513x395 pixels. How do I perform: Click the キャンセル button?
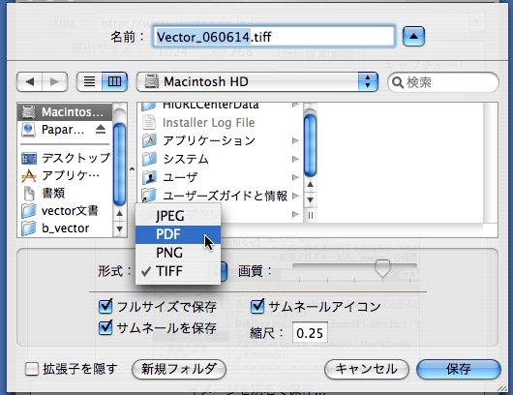point(367,369)
